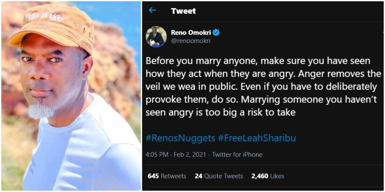Open the #RenosNuggets hashtag
385x192 pixels.
(180, 138)
